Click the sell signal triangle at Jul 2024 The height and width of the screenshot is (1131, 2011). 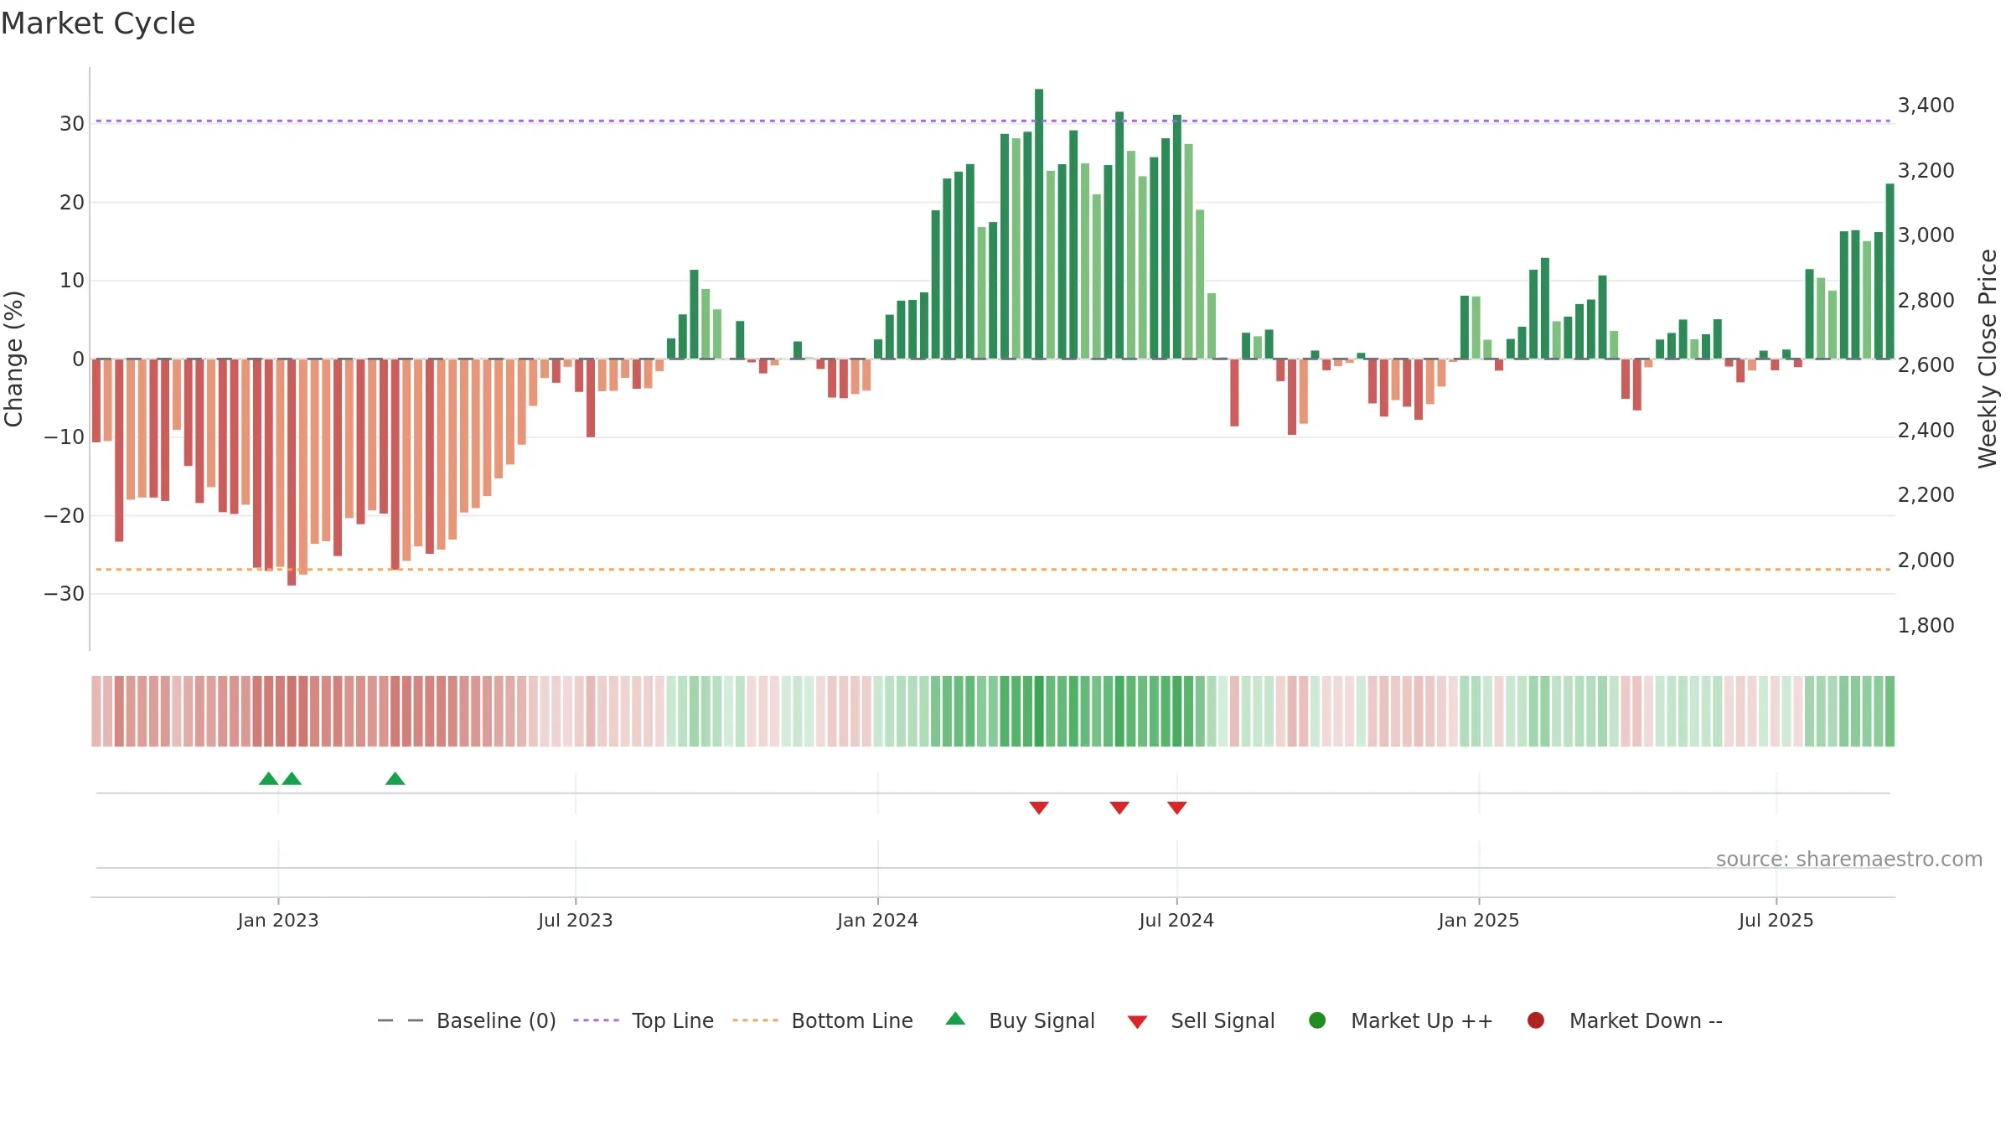1177,808
